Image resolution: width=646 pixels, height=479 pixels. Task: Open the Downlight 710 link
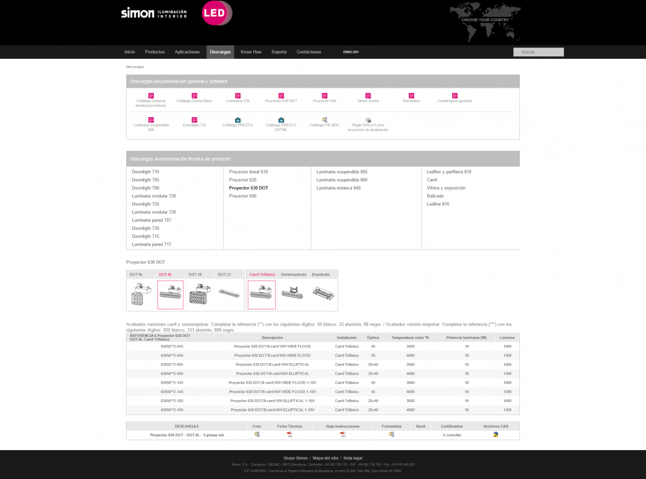click(x=146, y=172)
